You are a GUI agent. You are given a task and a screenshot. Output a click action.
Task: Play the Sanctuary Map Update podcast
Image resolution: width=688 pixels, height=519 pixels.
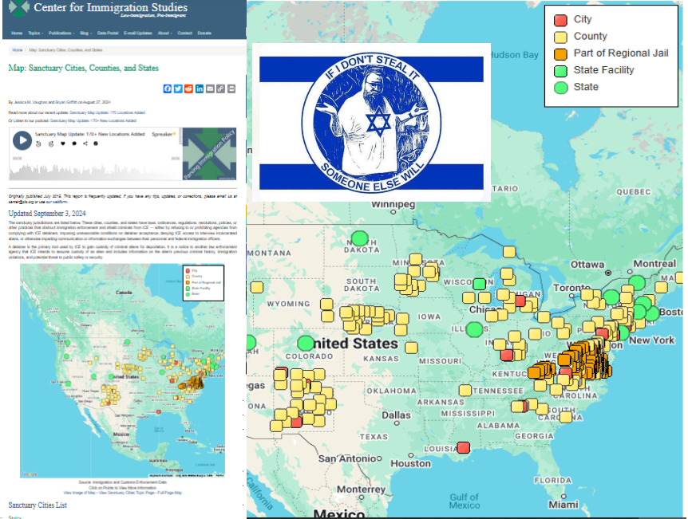point(22,140)
